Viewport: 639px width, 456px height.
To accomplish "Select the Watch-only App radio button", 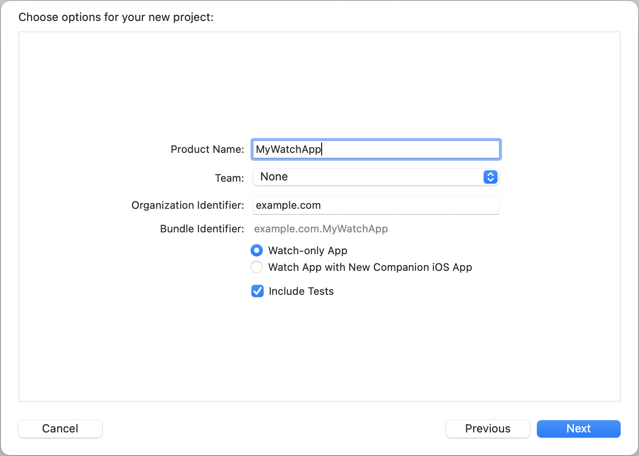I will coord(257,250).
